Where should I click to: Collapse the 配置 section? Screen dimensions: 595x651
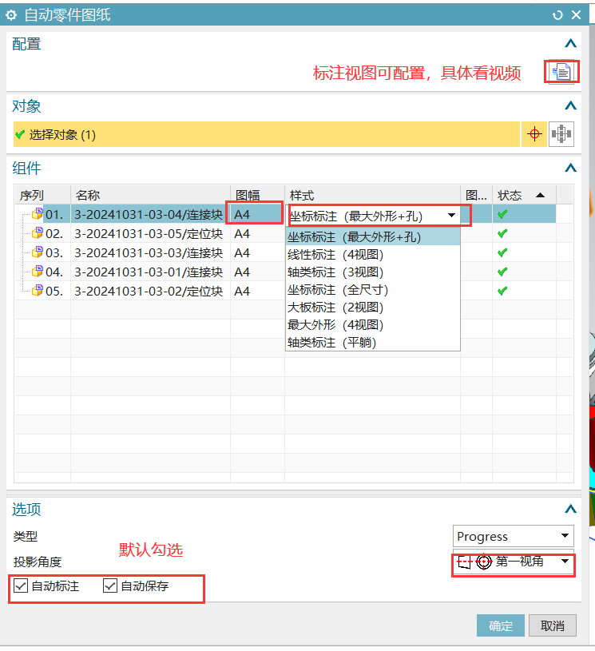coord(571,43)
